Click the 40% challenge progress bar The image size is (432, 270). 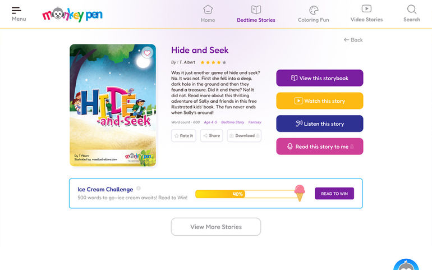pyautogui.click(x=246, y=194)
